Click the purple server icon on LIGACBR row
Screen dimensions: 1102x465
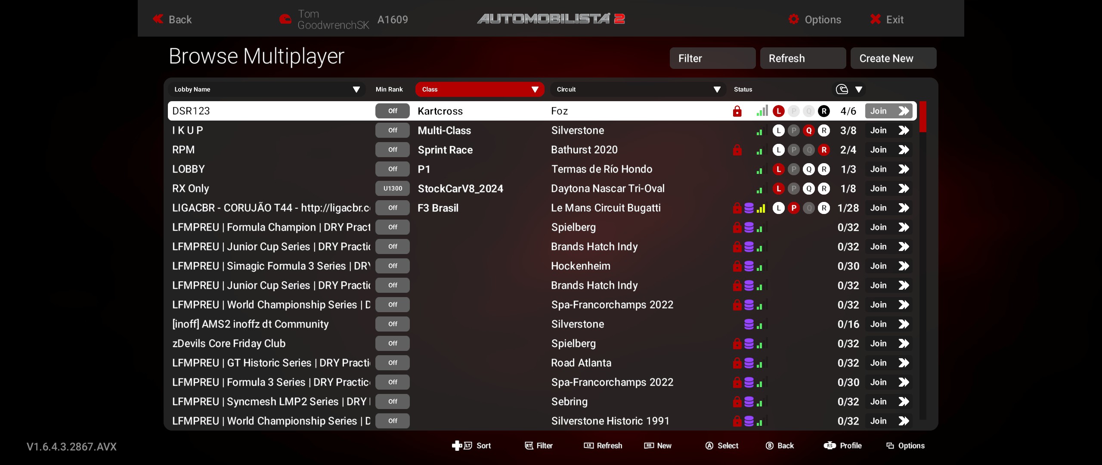point(749,208)
